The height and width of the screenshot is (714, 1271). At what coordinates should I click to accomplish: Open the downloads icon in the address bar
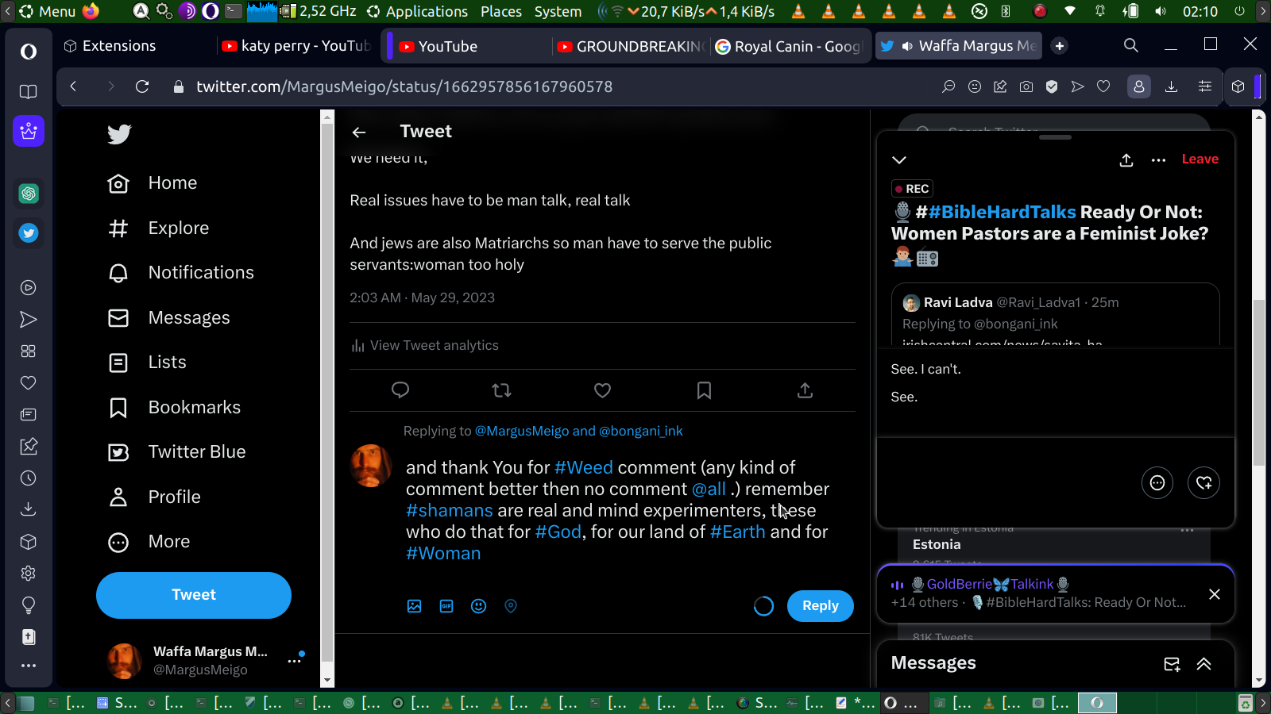tap(1171, 87)
